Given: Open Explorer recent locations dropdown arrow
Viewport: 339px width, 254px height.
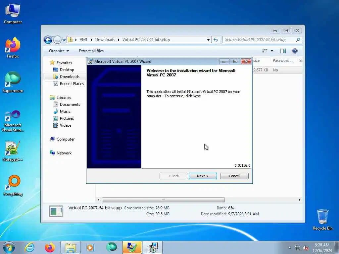Looking at the screenshot, I should point(64,40).
